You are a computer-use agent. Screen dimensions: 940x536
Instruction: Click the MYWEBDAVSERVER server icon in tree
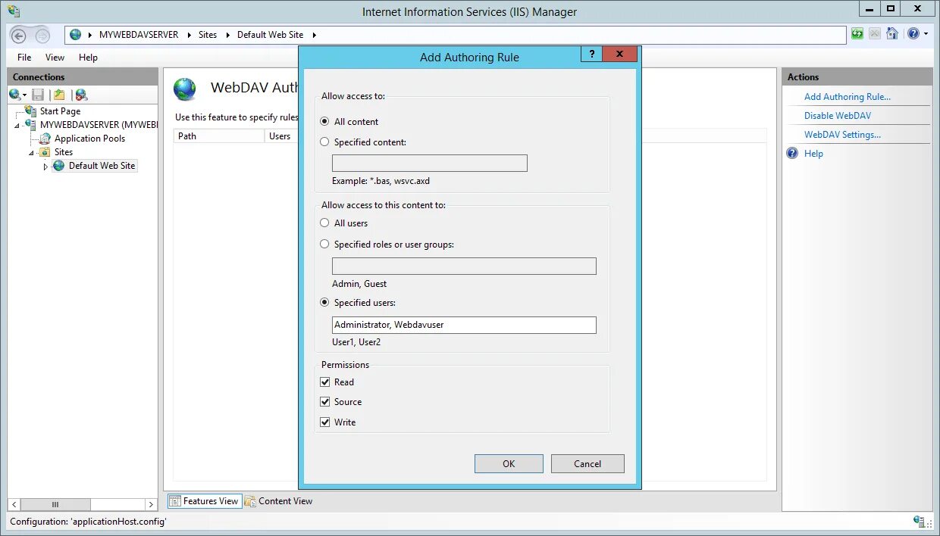click(30, 124)
